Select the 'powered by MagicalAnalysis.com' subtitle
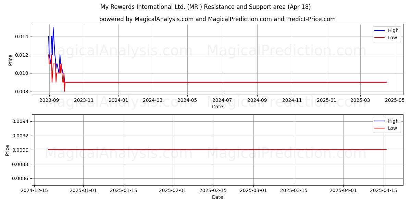411x205 pixels. [x=217, y=19]
